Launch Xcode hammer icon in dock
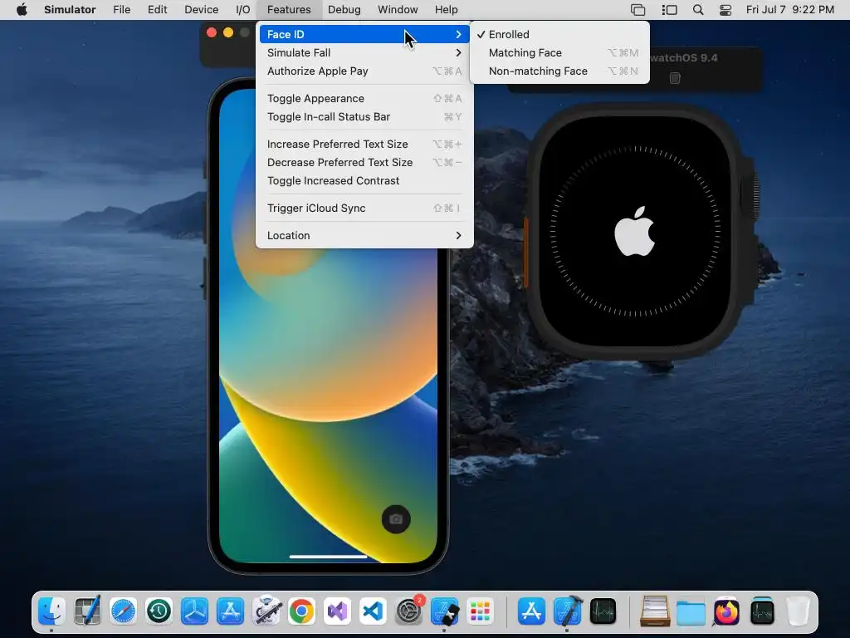This screenshot has width=850, height=638. (567, 611)
